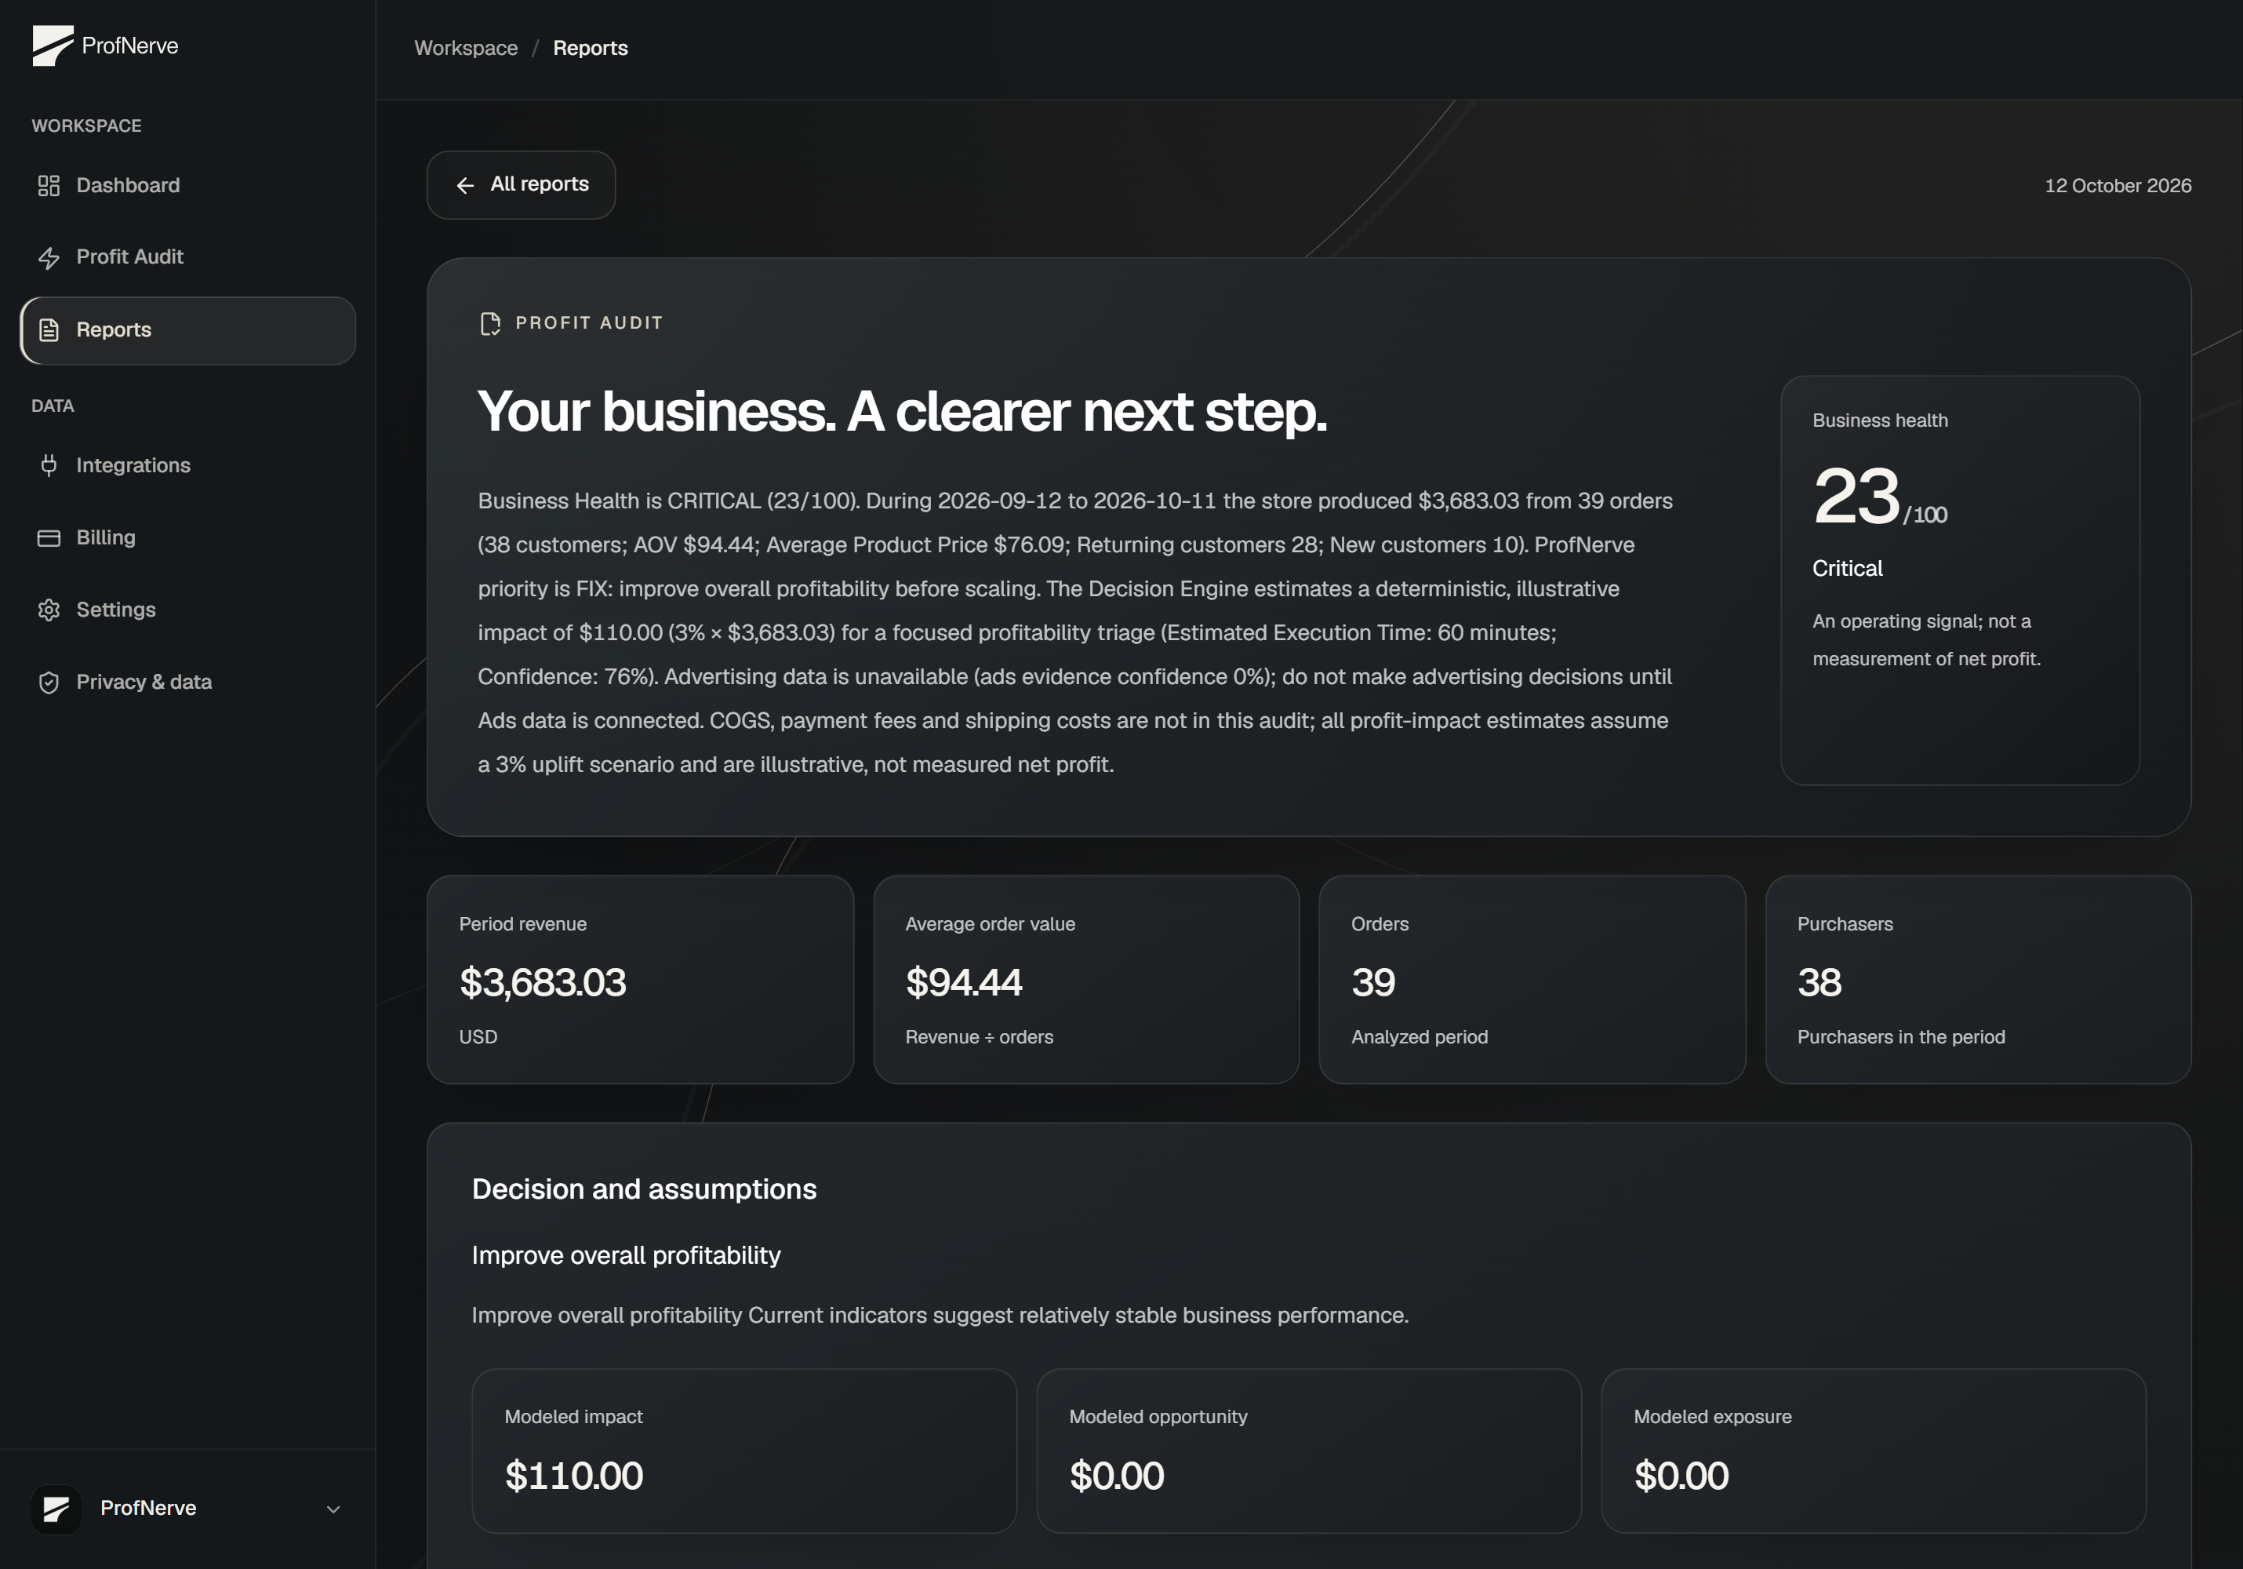The height and width of the screenshot is (1569, 2243).
Task: Click the Period revenue value $3,683.03
Action: point(542,983)
